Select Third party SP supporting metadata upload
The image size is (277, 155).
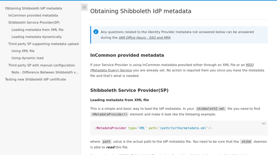43,44
